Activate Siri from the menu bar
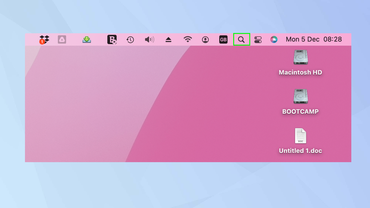The width and height of the screenshot is (370, 208). [274, 39]
